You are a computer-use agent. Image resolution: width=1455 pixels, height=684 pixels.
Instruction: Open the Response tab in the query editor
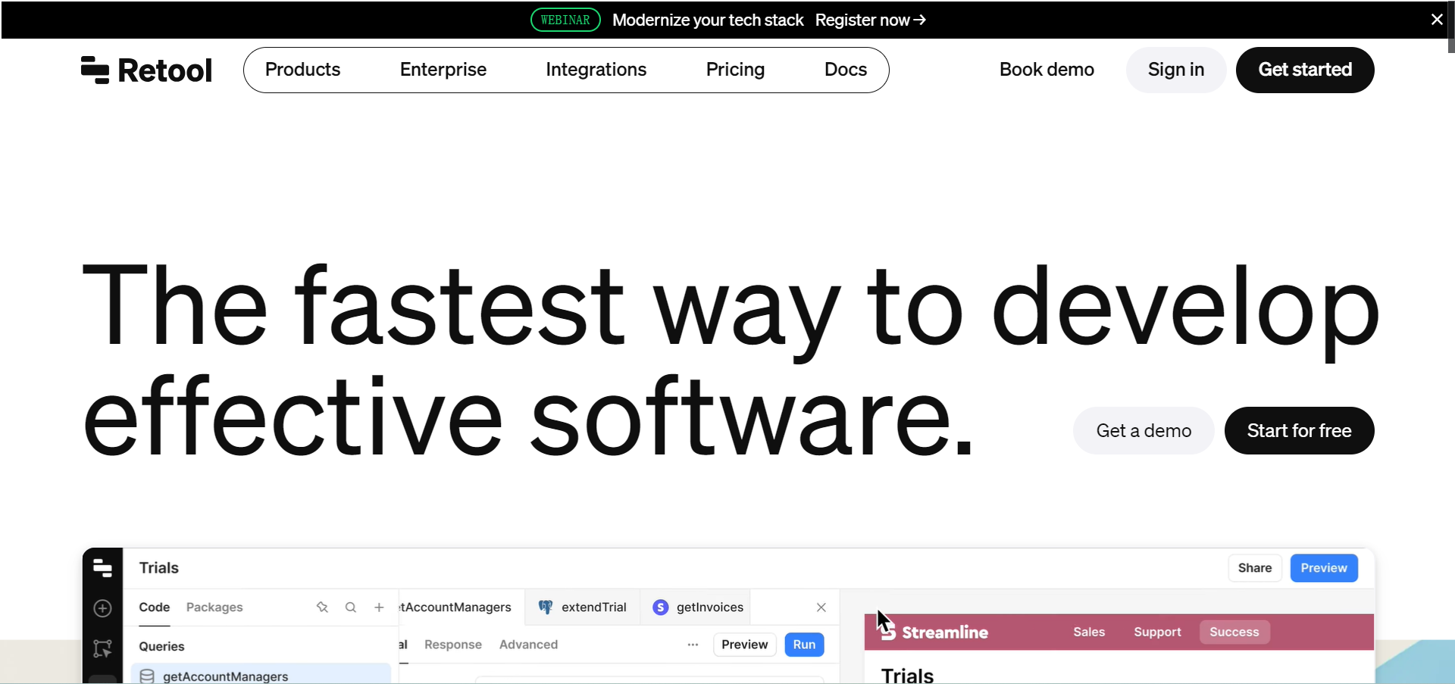point(452,645)
